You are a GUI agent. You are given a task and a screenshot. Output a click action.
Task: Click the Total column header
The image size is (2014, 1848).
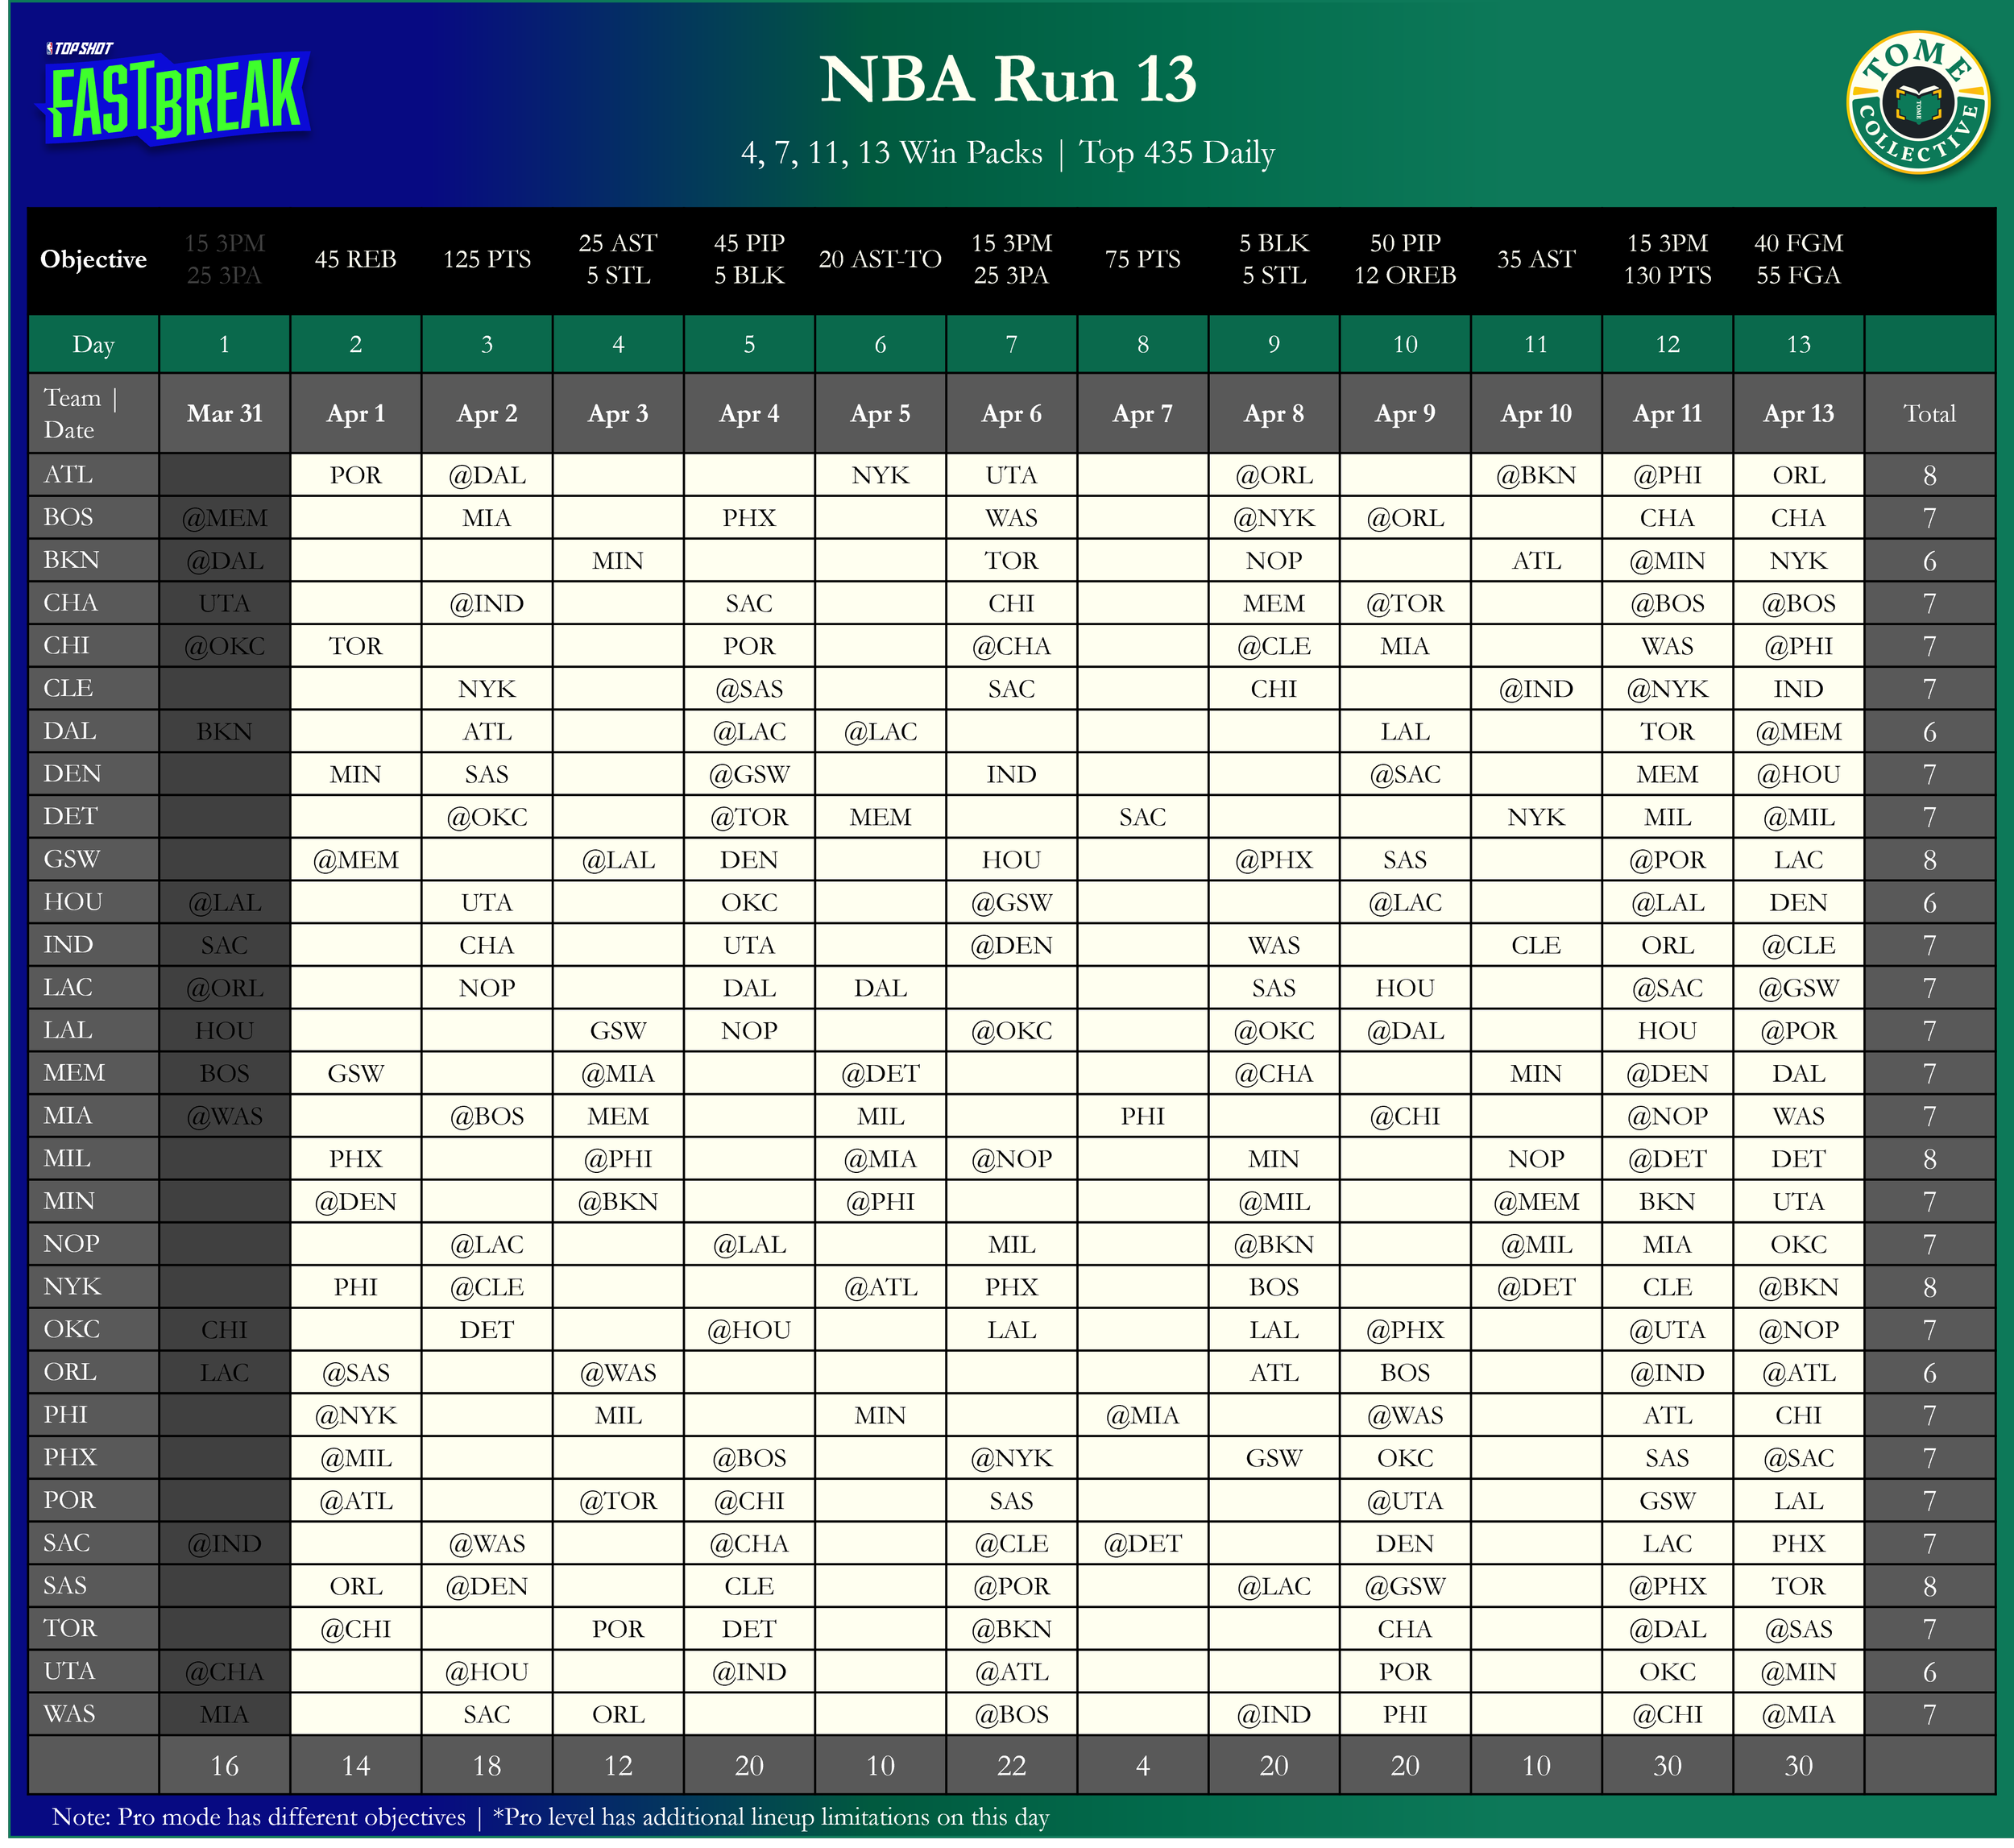coord(1929,414)
